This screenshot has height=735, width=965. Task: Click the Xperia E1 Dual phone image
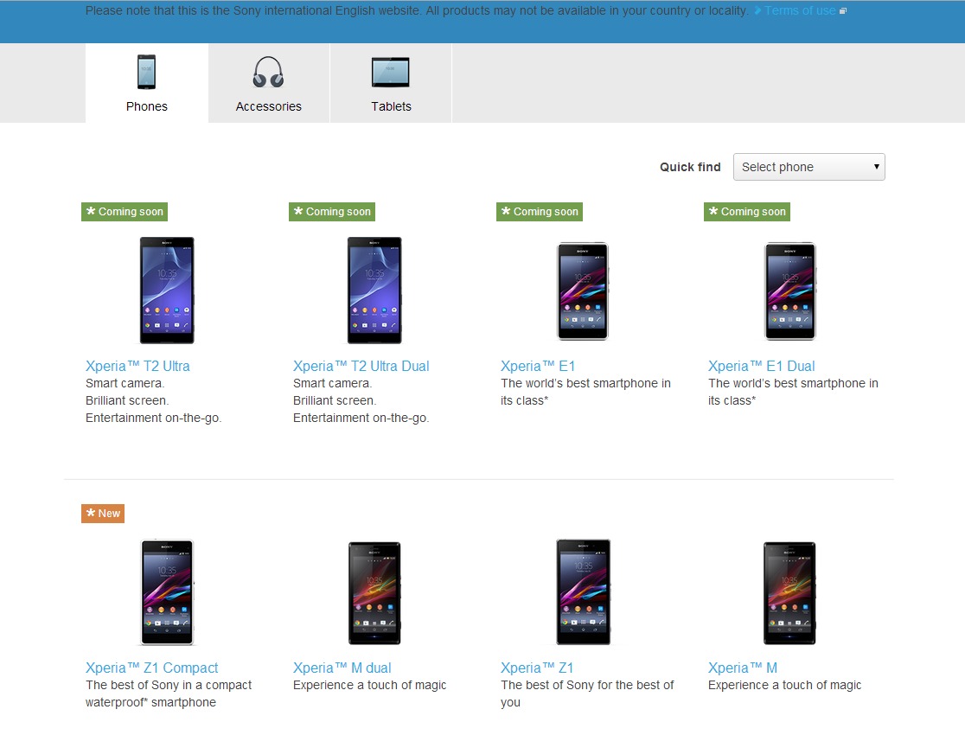pyautogui.click(x=789, y=291)
